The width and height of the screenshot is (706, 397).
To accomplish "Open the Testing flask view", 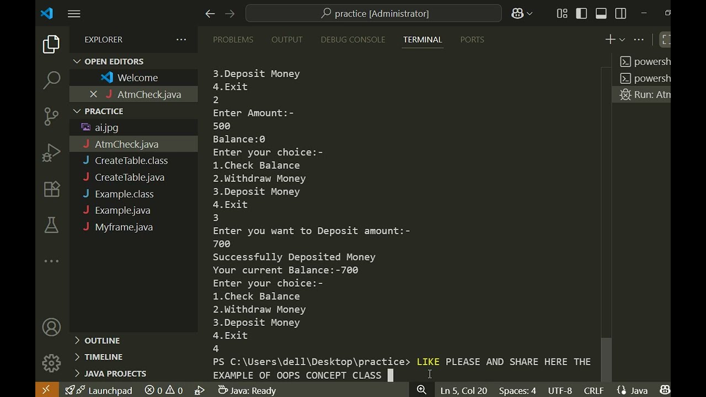I will pyautogui.click(x=51, y=225).
